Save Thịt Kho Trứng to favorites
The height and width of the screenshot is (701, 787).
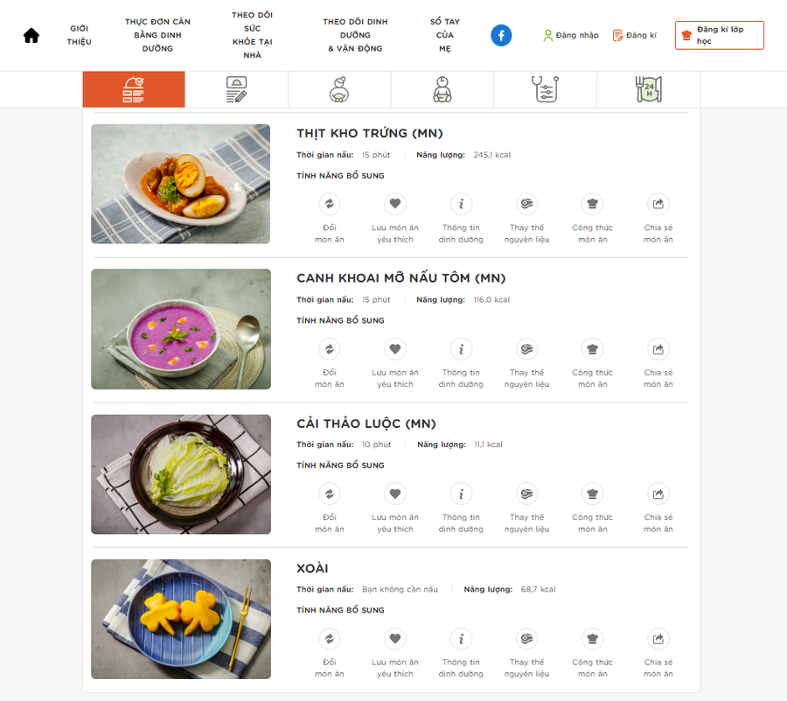pyautogui.click(x=395, y=204)
